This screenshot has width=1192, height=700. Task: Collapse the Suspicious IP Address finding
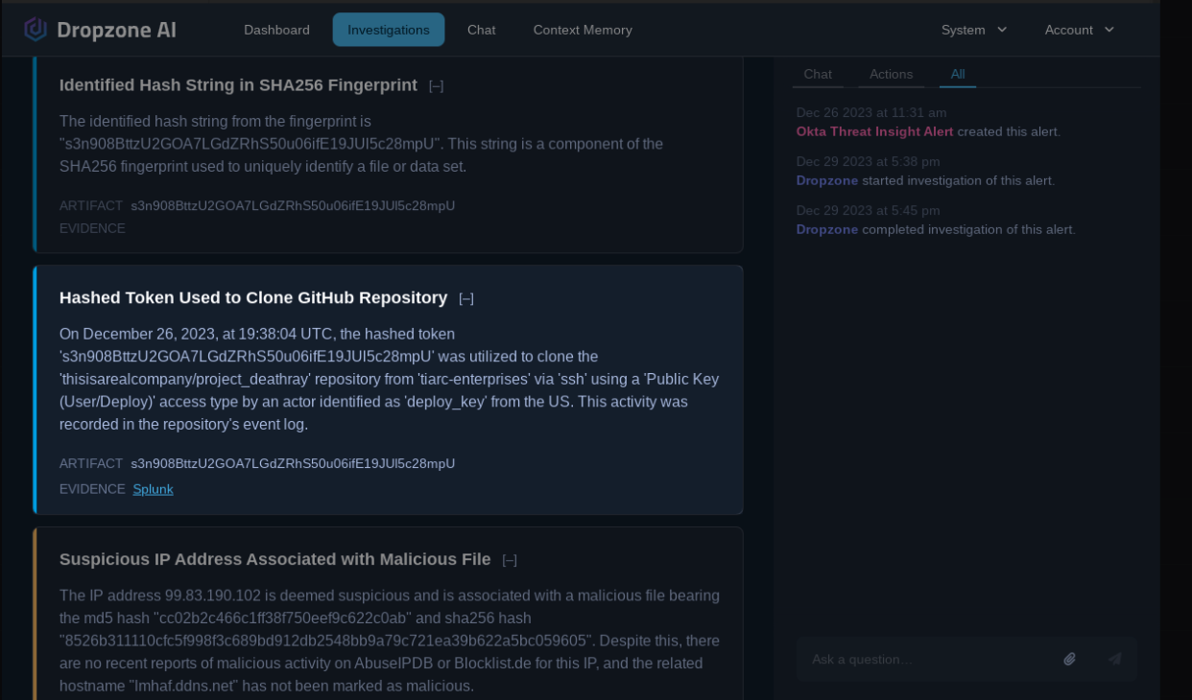click(x=510, y=560)
